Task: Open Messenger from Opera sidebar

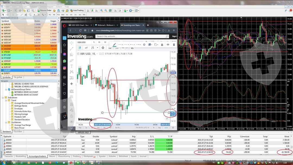Action: coord(65,54)
